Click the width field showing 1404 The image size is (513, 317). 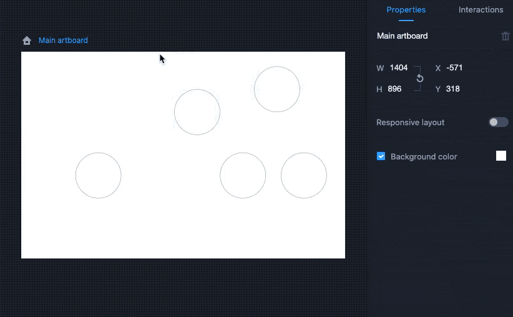point(399,68)
